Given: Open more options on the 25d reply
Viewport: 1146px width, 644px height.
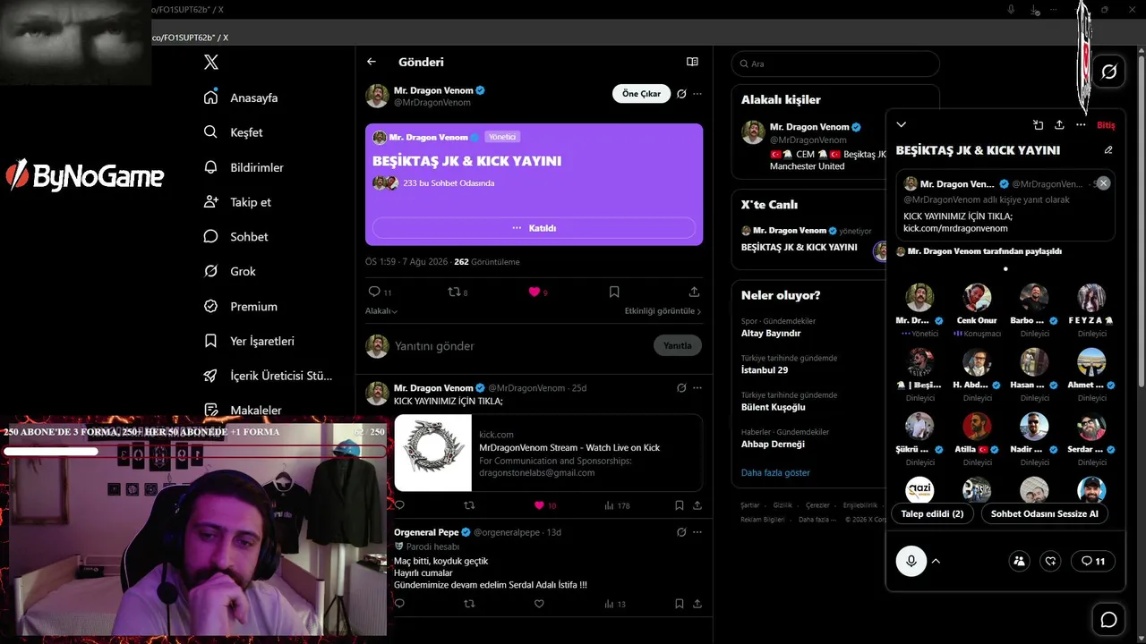Looking at the screenshot, I should [x=697, y=388].
